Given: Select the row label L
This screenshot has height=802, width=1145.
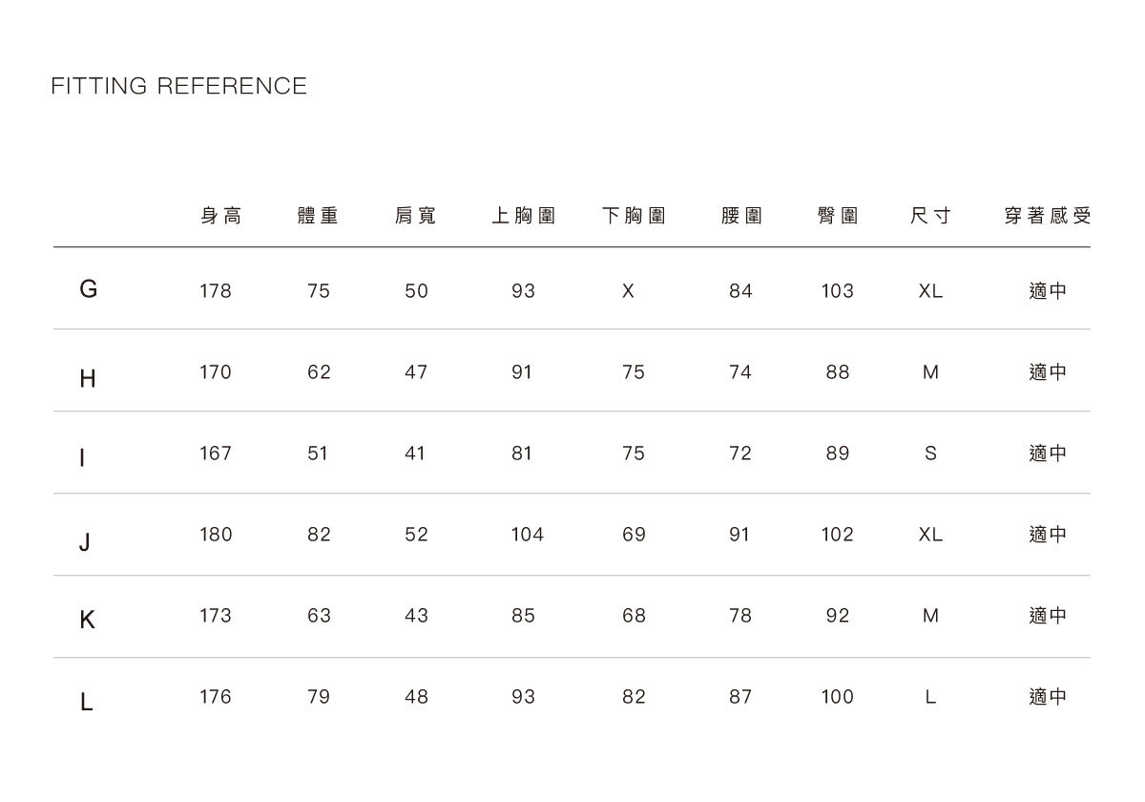Looking at the screenshot, I should coord(87,704).
